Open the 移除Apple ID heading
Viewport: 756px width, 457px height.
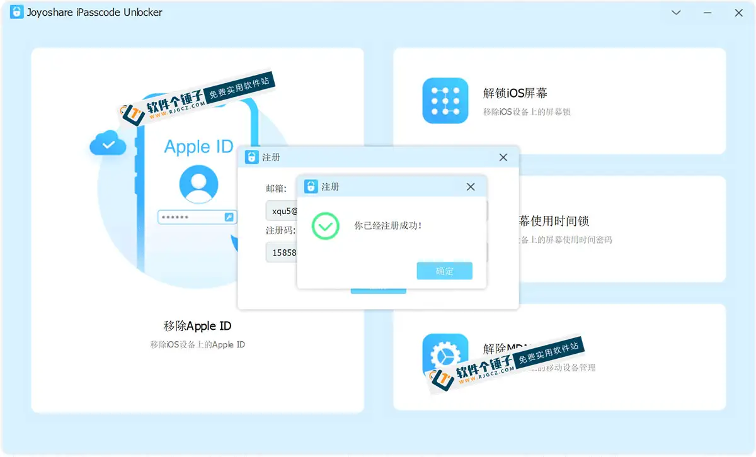[x=198, y=326]
